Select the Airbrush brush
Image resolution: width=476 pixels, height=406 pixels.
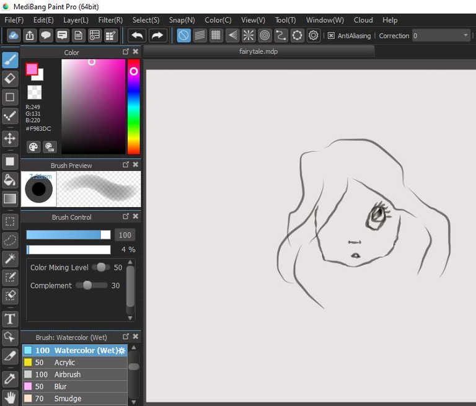pyautogui.click(x=74, y=374)
